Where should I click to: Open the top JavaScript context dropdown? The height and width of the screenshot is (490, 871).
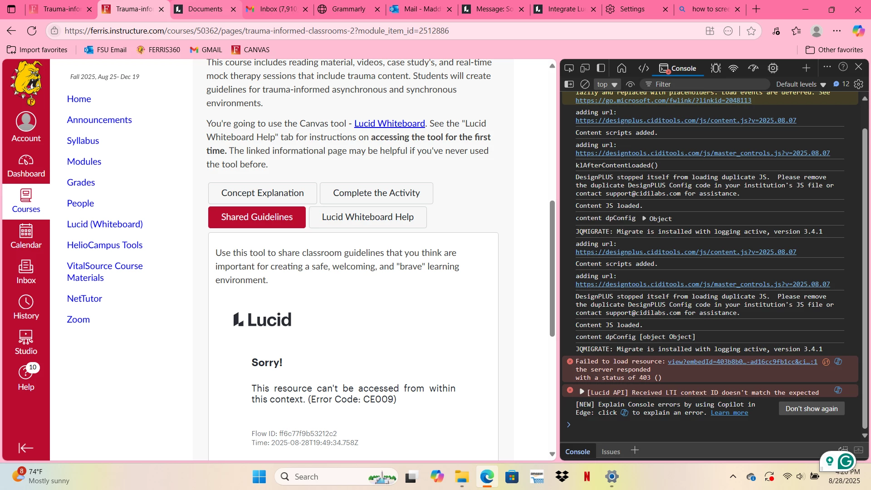tap(607, 84)
